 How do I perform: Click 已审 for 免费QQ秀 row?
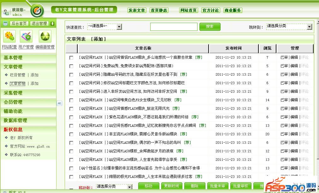tap(284, 66)
